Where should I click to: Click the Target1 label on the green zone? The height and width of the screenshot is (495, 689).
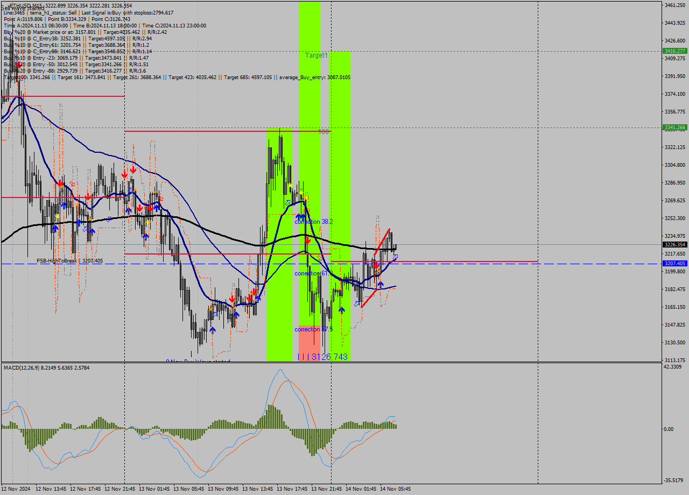point(316,55)
